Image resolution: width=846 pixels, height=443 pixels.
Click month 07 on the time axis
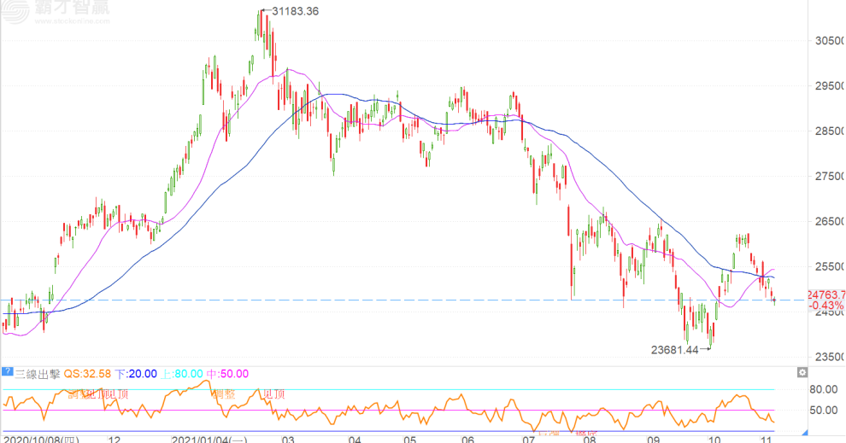click(x=529, y=437)
